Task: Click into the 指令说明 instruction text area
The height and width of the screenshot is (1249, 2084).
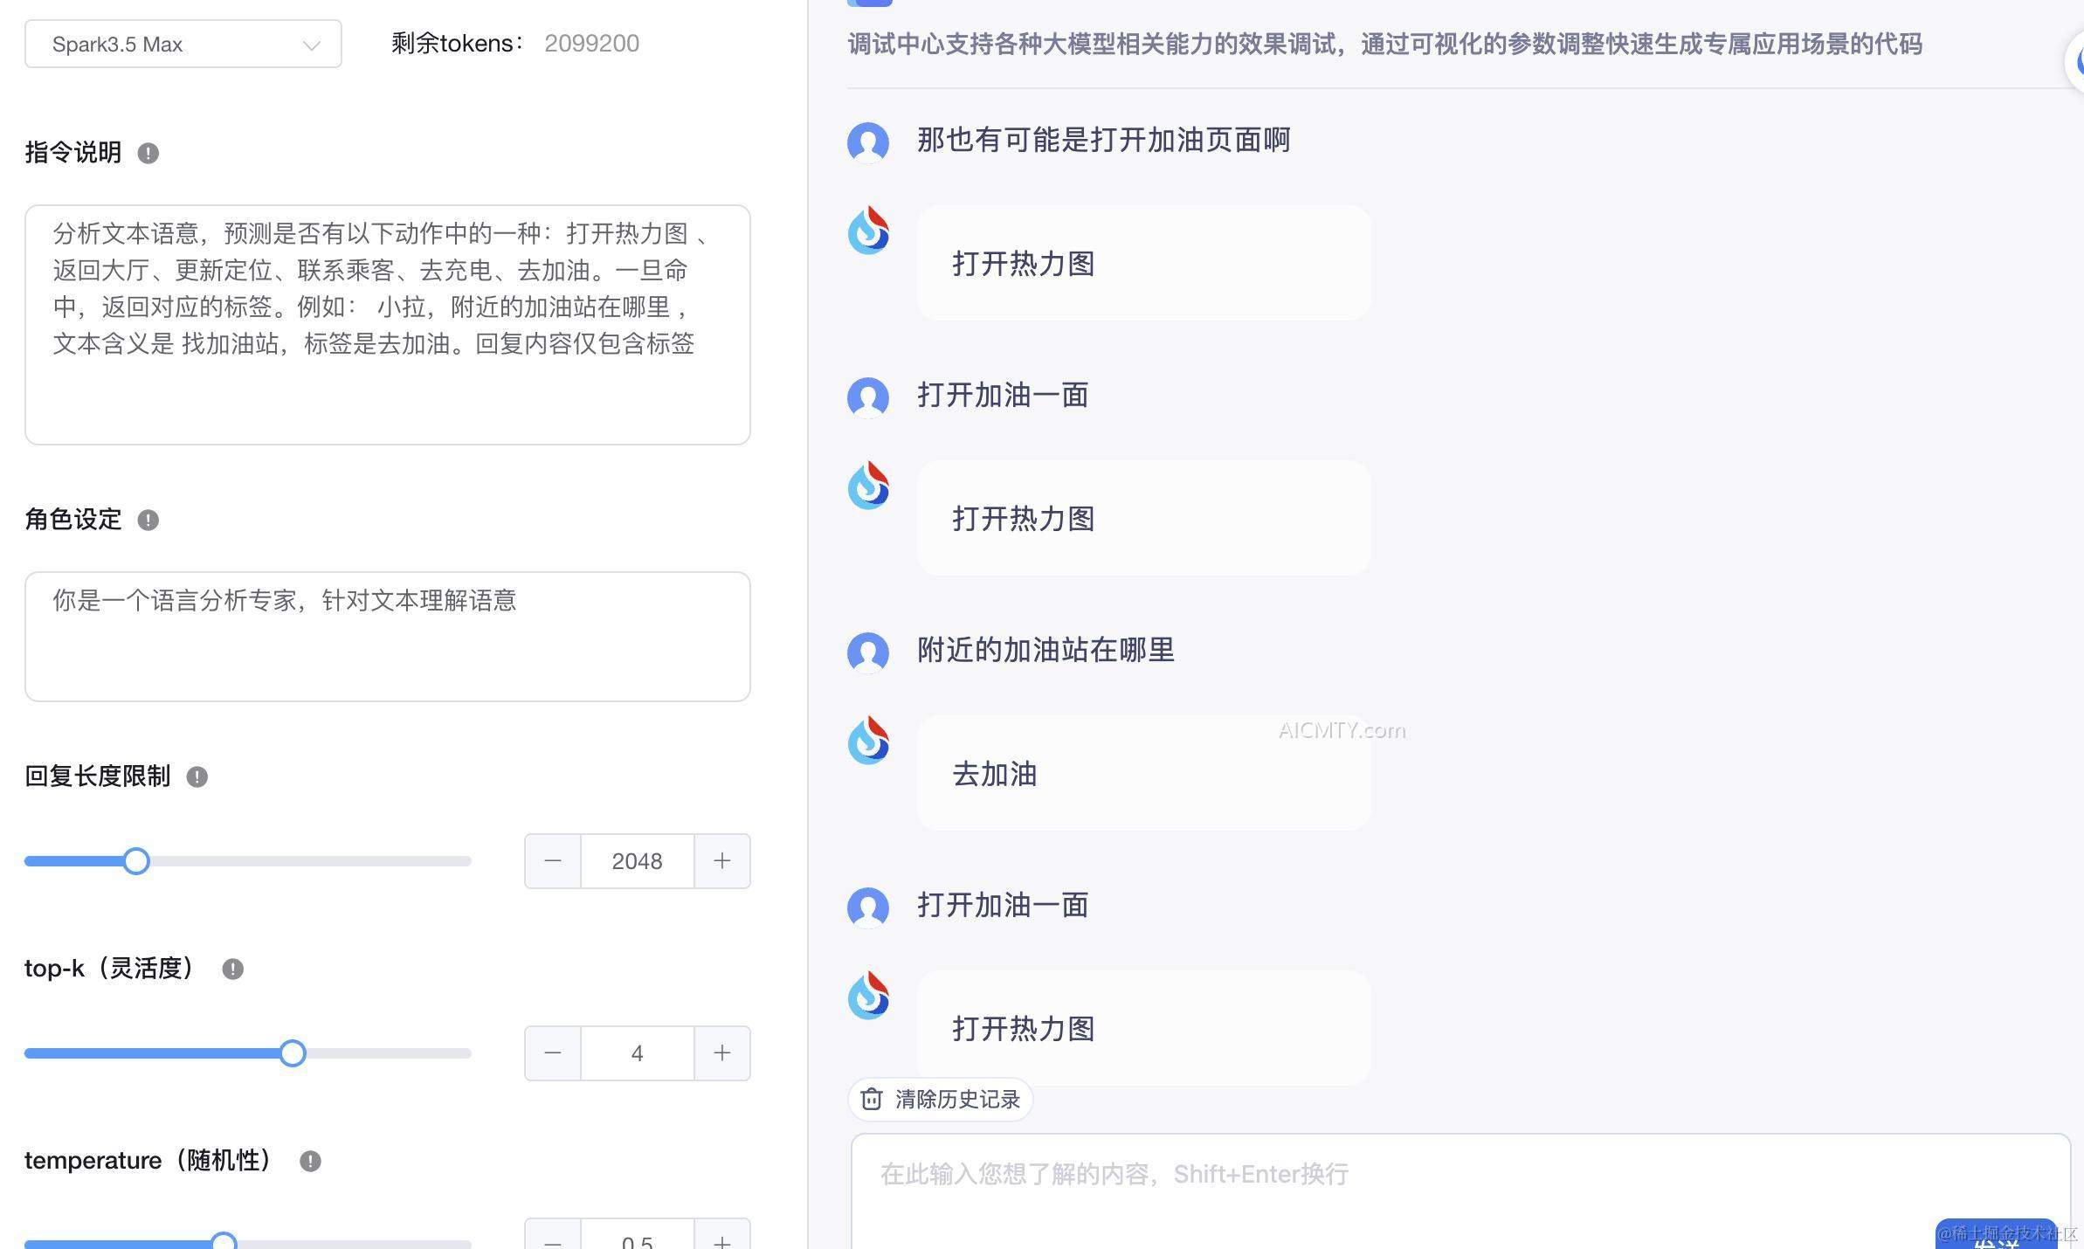Action: pos(388,325)
